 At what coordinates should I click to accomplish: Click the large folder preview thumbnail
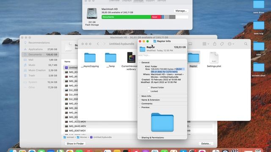pyautogui.click(x=162, y=122)
